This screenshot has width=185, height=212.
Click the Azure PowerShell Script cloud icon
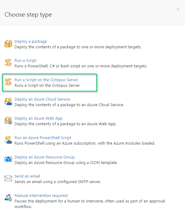coord(8,140)
